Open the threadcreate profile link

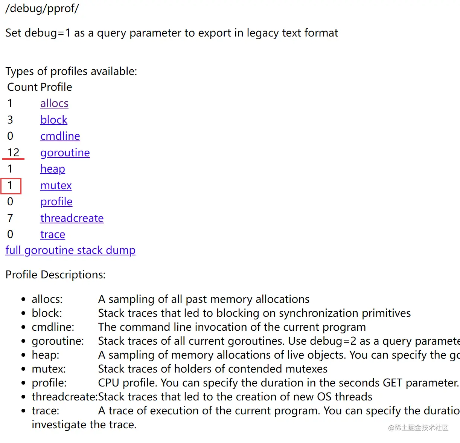(72, 218)
